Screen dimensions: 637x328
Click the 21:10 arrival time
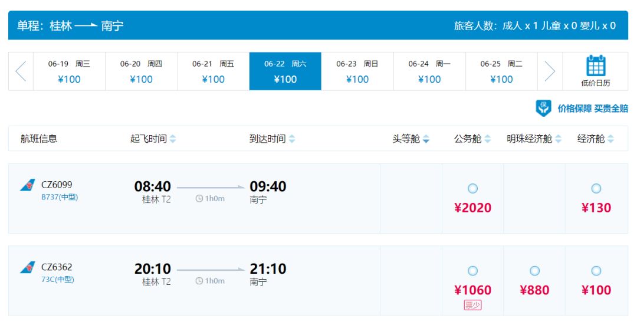coord(268,268)
